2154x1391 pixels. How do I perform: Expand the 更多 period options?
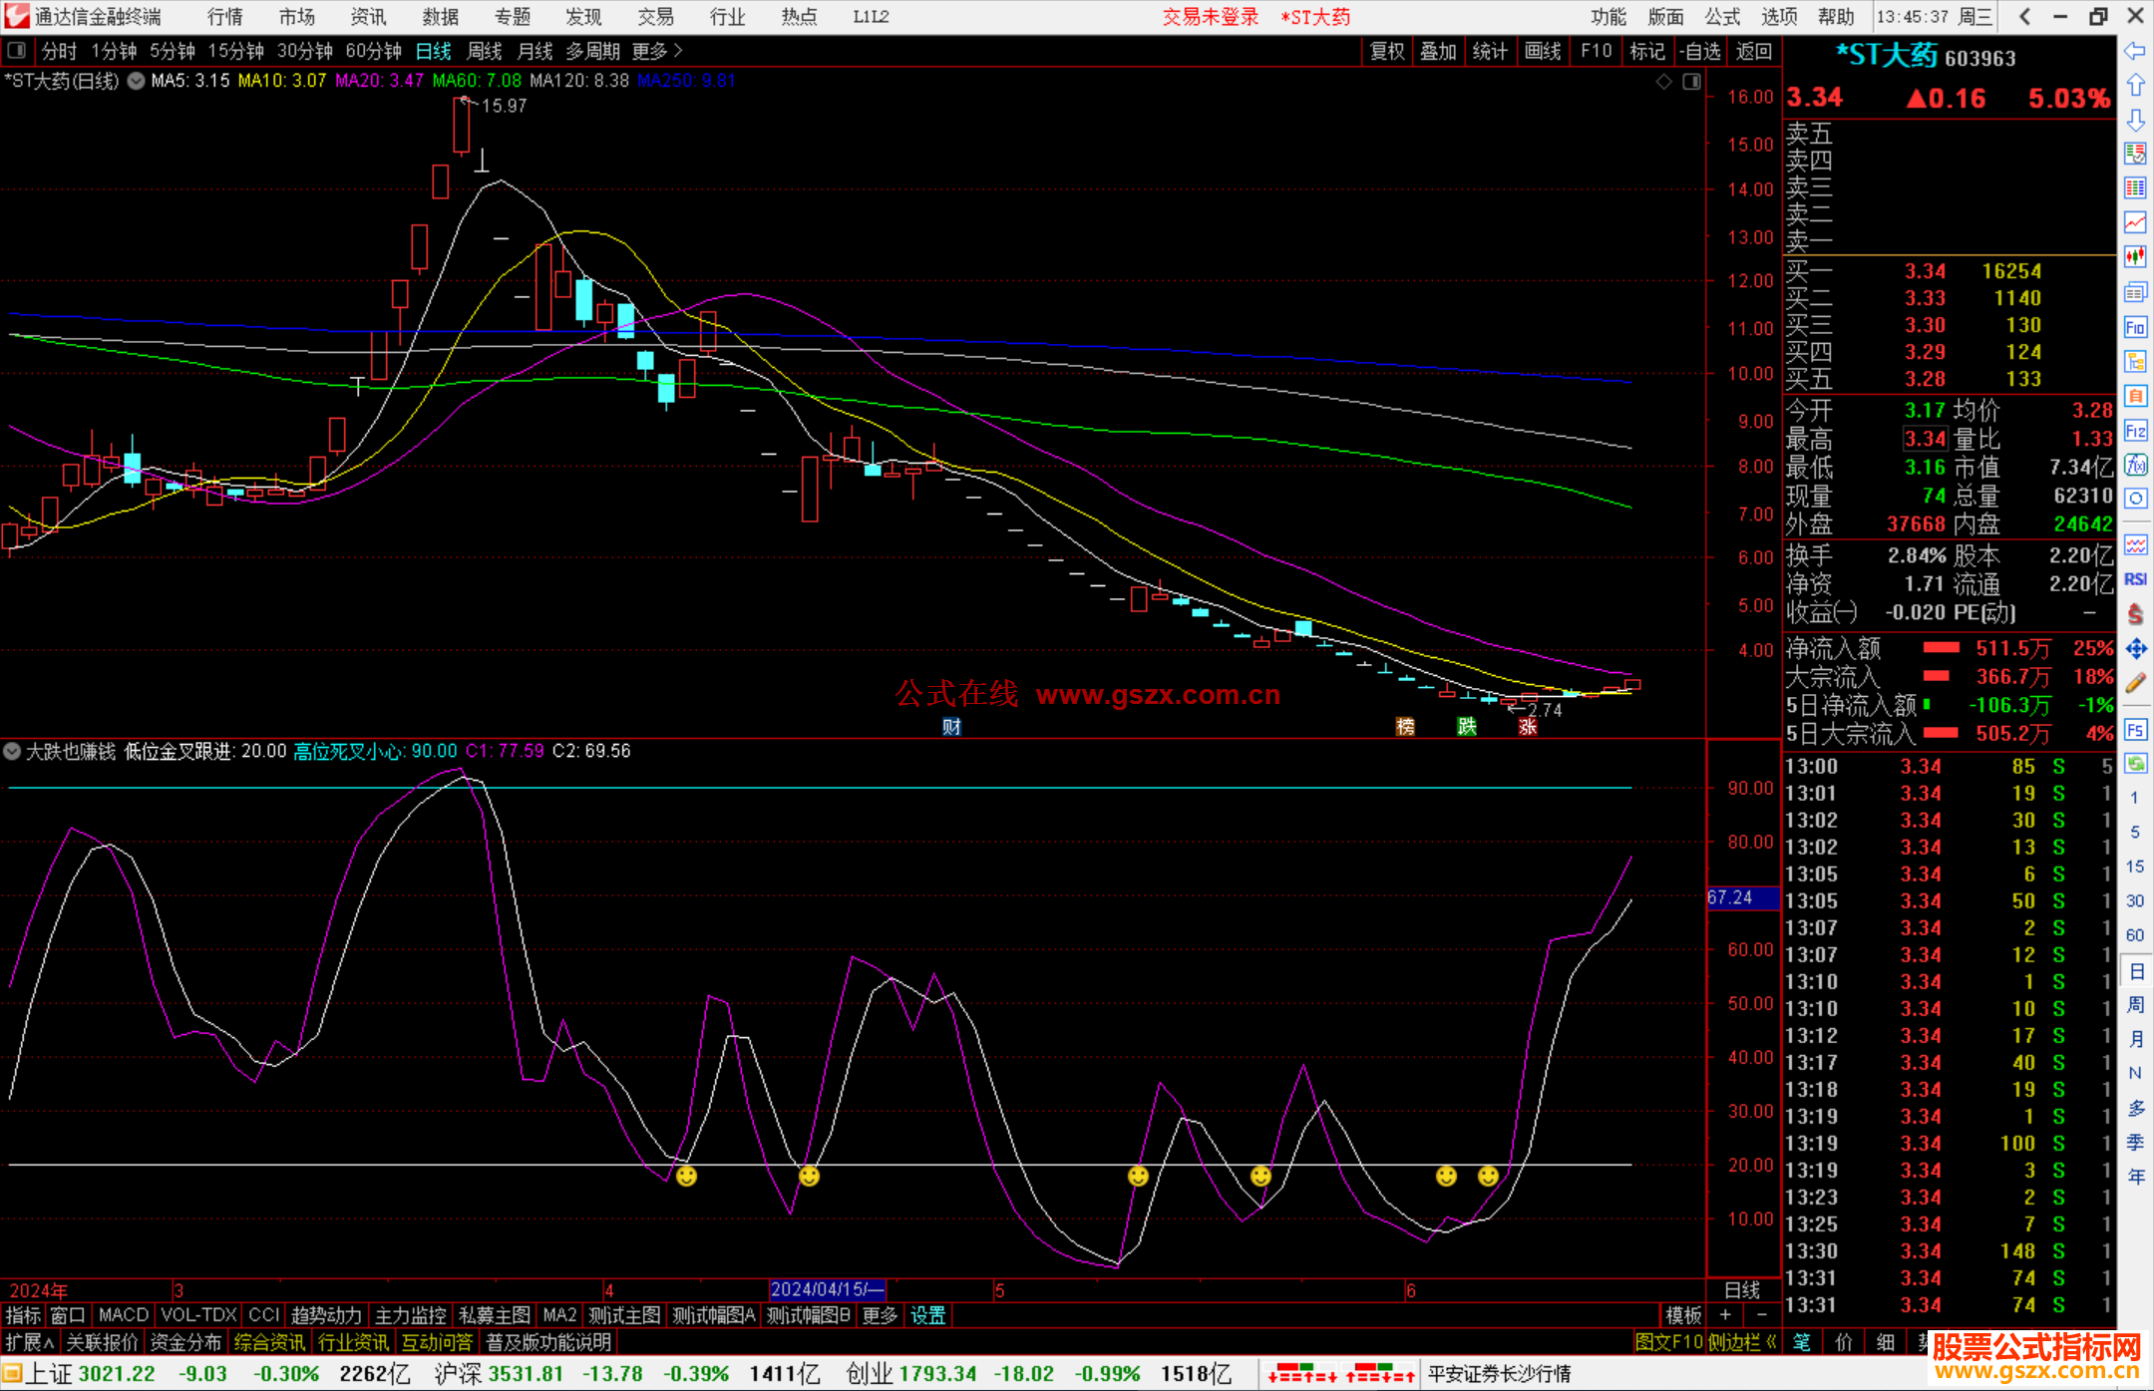click(657, 51)
